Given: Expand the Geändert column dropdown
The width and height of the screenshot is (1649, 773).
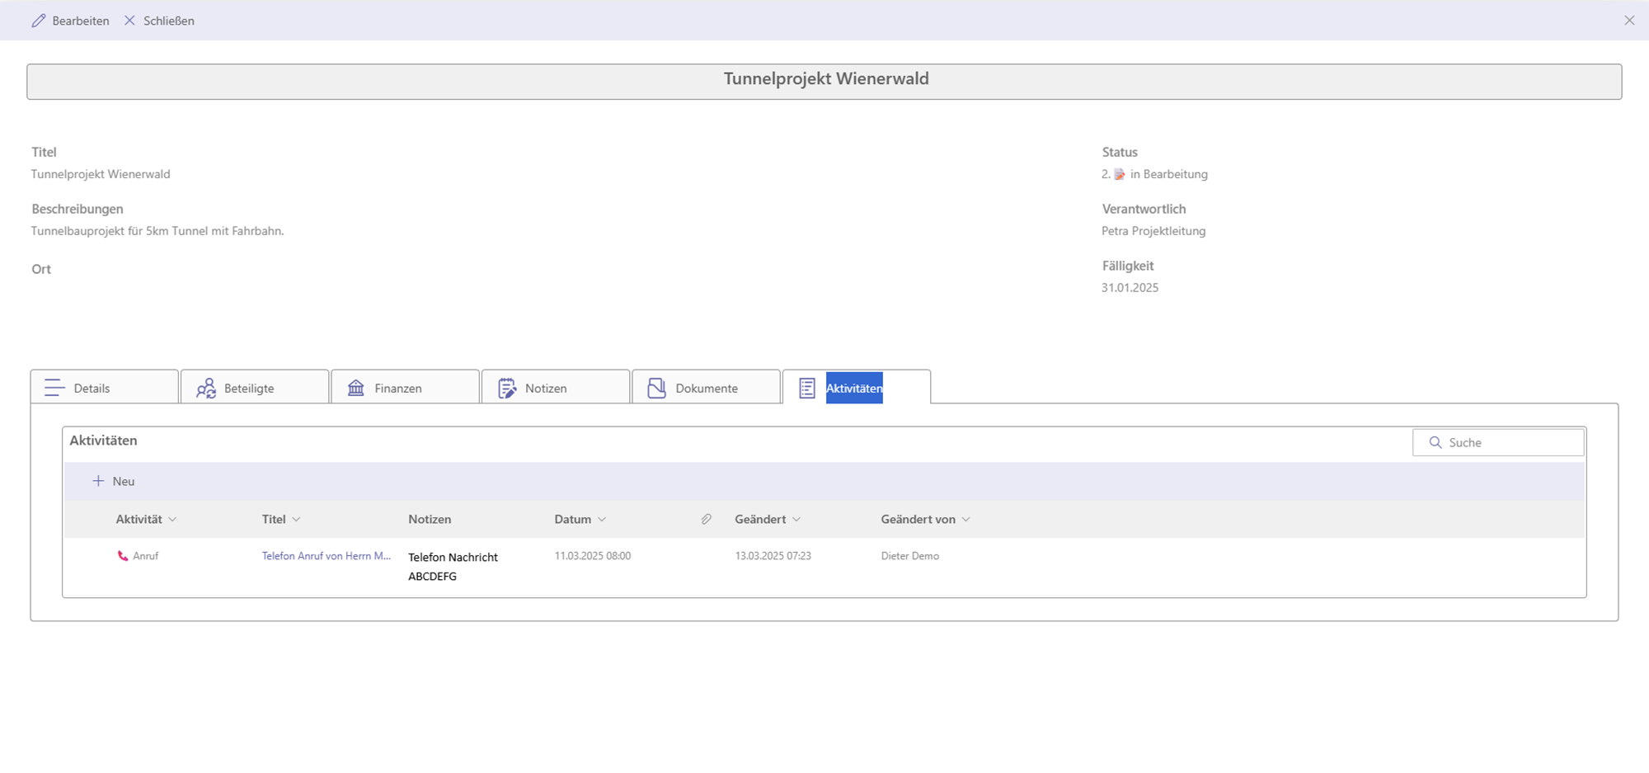Looking at the screenshot, I should [x=796, y=519].
